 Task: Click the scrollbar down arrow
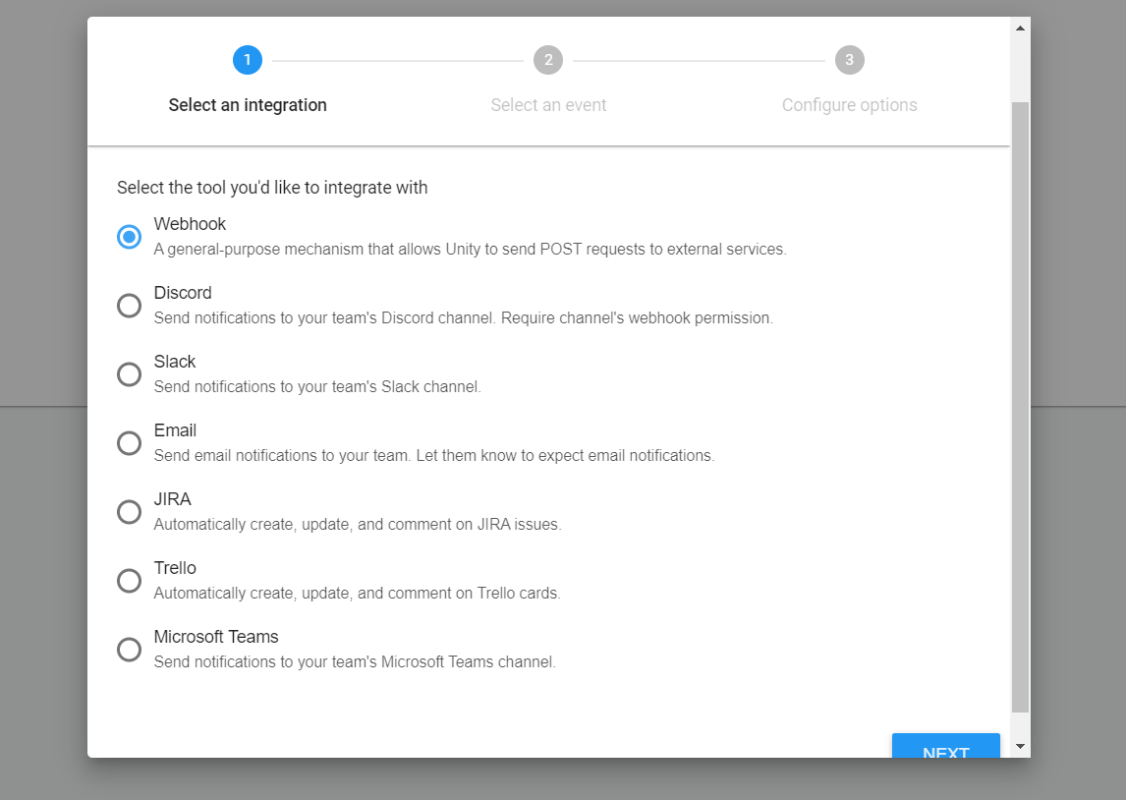coord(1021,746)
